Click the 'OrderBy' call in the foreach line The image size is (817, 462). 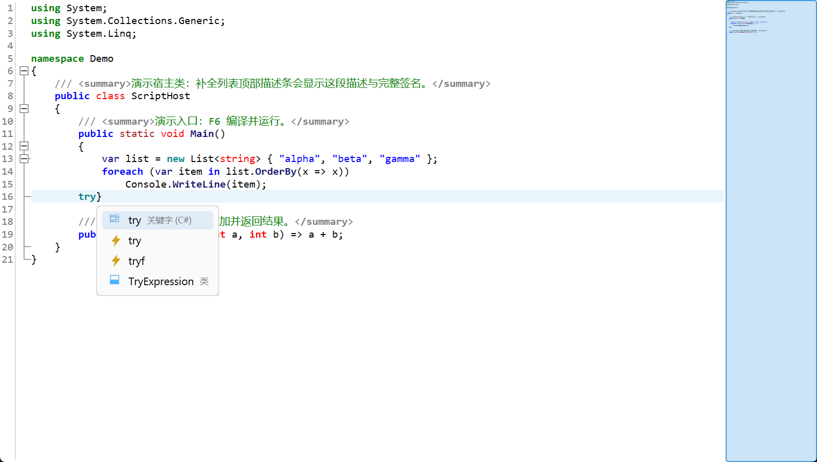click(x=276, y=172)
